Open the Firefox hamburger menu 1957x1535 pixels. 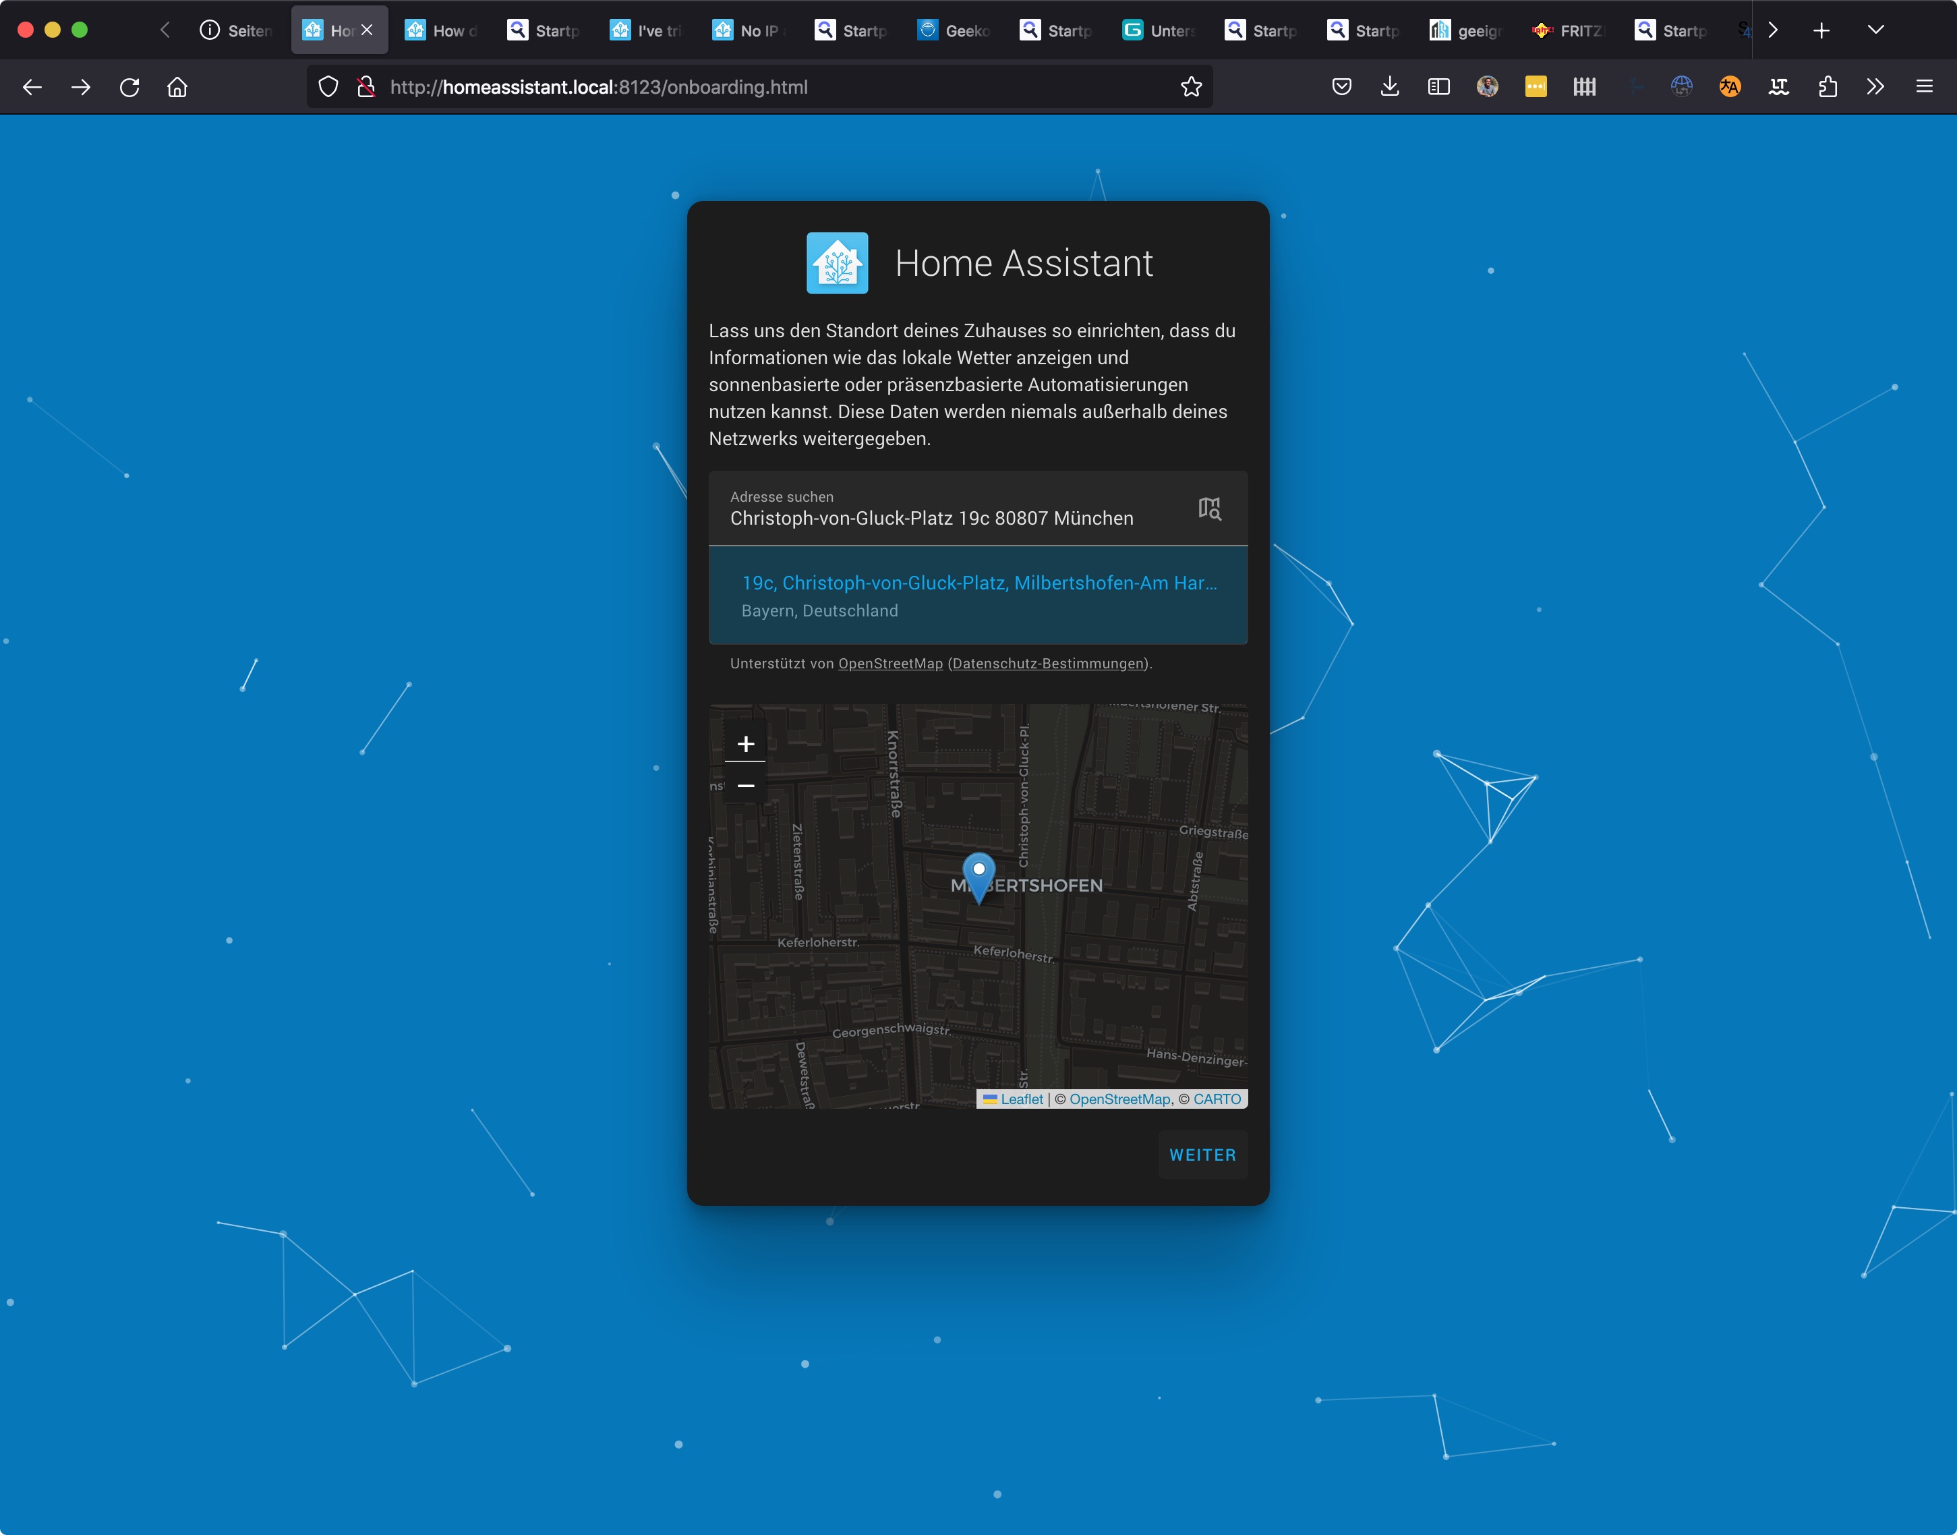click(1924, 87)
